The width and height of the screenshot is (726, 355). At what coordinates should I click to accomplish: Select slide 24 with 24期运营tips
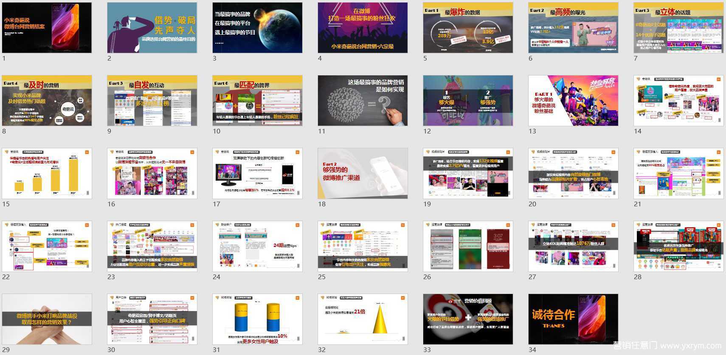(x=257, y=246)
